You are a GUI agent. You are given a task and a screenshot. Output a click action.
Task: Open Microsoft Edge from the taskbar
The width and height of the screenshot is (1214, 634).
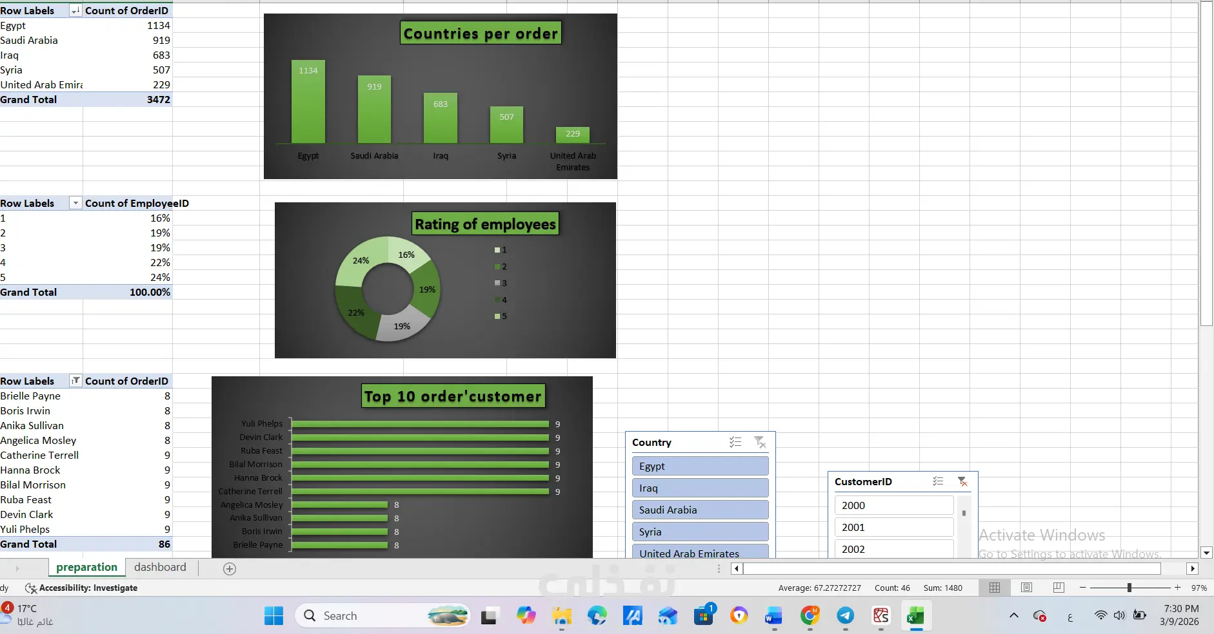point(597,616)
